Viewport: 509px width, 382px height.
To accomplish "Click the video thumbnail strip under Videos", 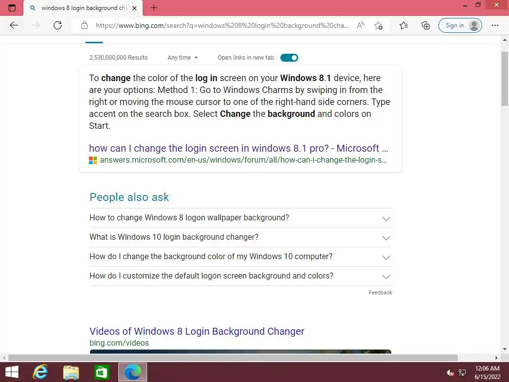I will pyautogui.click(x=241, y=352).
